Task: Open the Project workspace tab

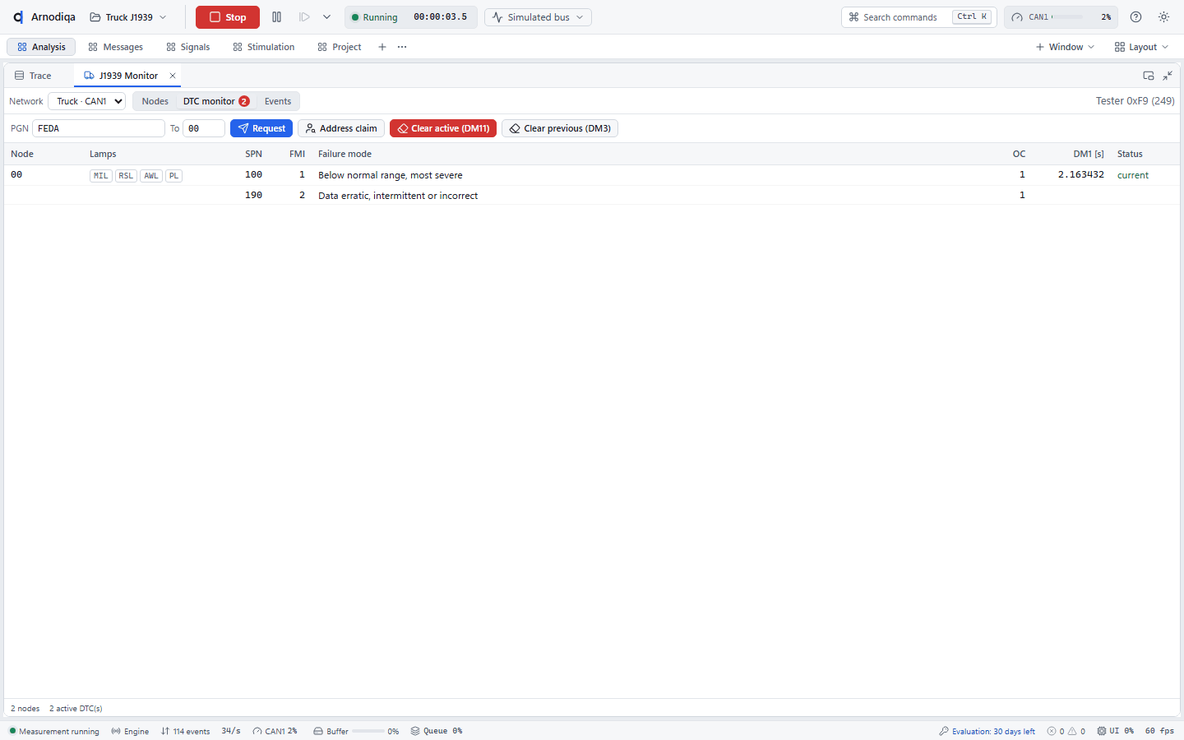Action: tap(339, 47)
